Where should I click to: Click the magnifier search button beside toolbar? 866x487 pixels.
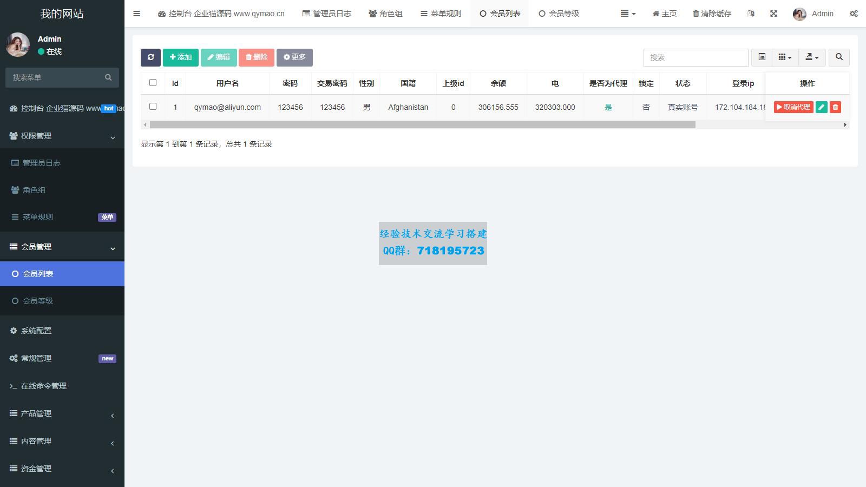(839, 57)
